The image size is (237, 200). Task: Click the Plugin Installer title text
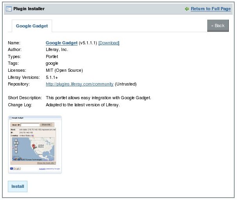click(x=29, y=8)
